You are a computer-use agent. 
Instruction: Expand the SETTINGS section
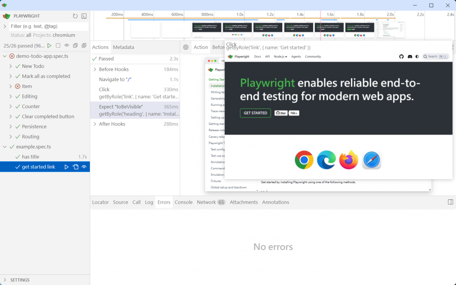click(4, 280)
